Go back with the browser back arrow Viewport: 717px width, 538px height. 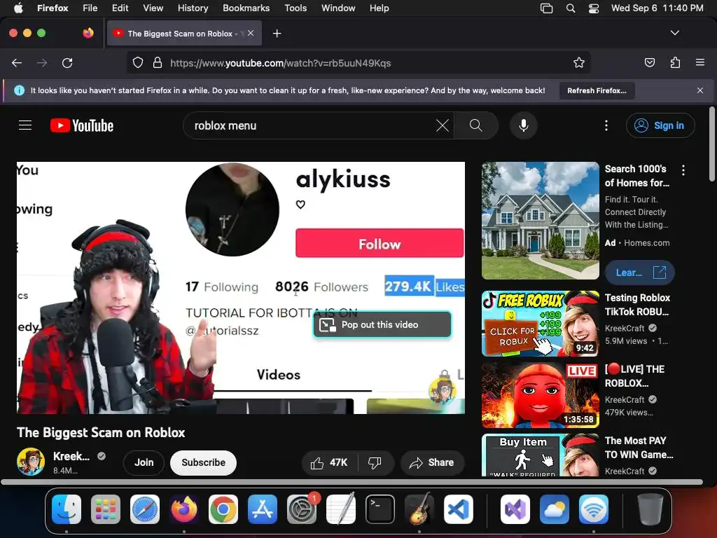[17, 63]
